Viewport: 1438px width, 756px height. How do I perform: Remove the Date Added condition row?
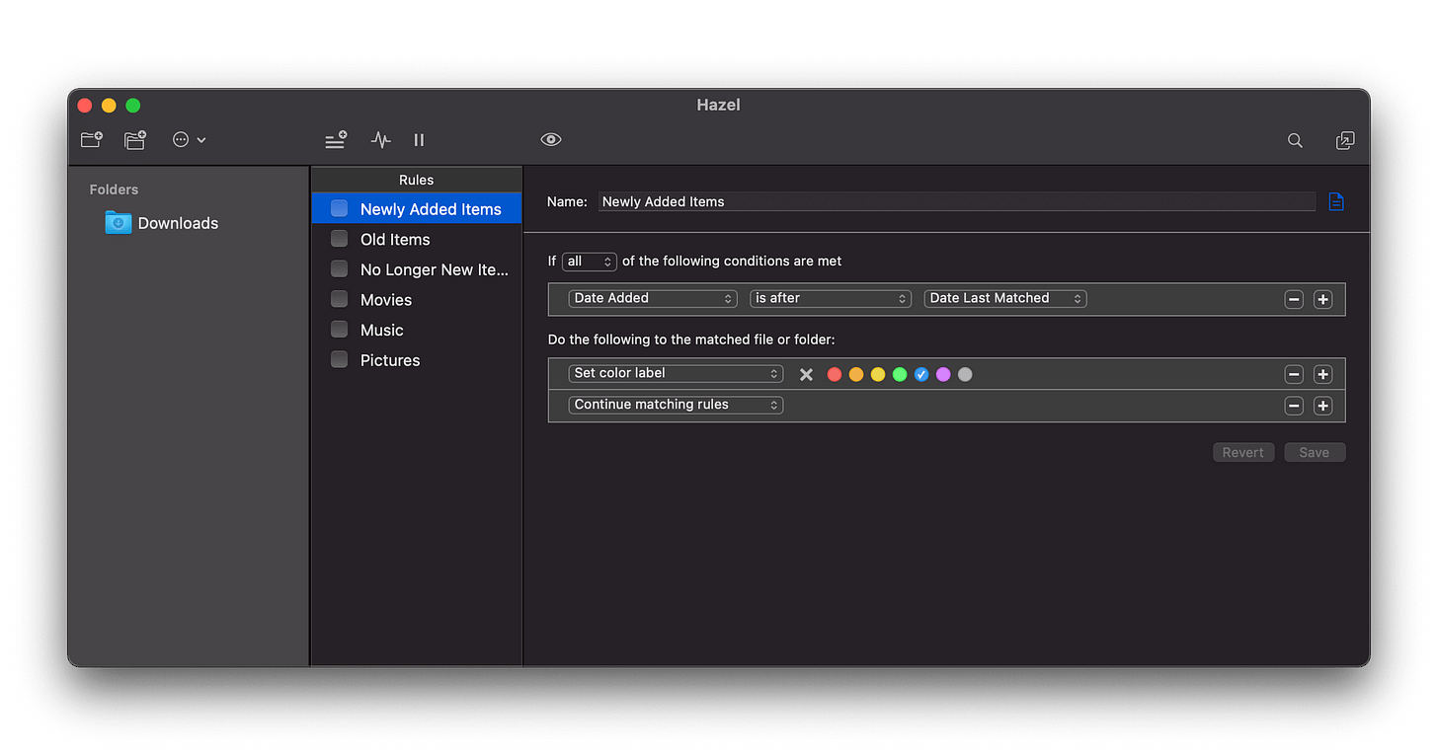click(1294, 299)
